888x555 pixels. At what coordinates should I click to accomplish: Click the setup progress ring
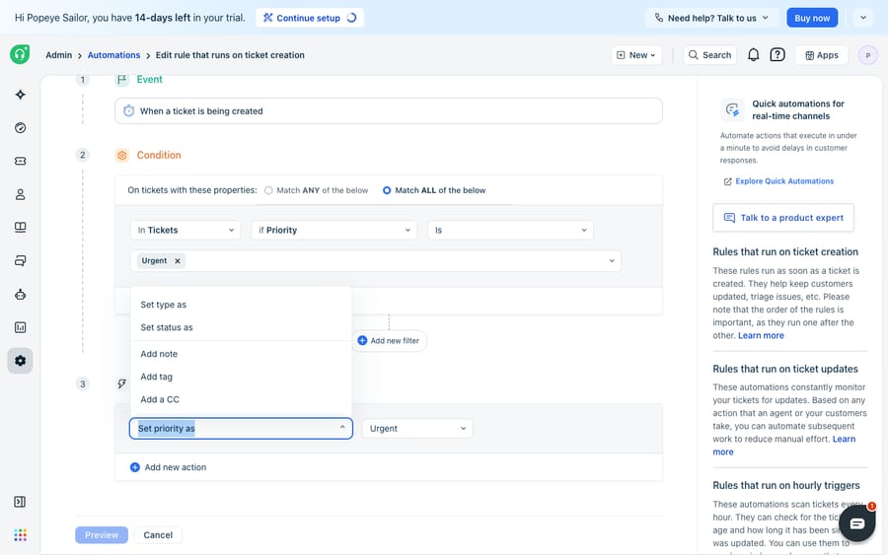351,18
